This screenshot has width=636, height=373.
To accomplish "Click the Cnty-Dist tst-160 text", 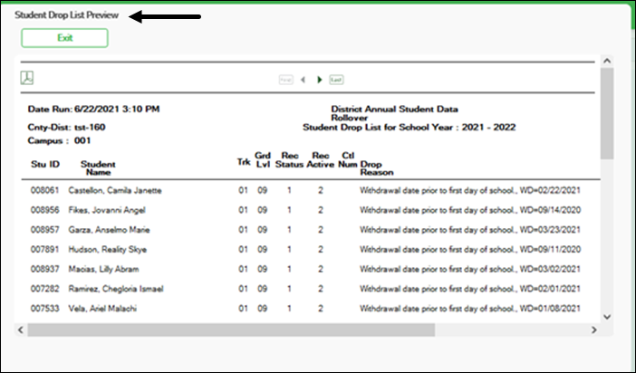I will coord(66,128).
